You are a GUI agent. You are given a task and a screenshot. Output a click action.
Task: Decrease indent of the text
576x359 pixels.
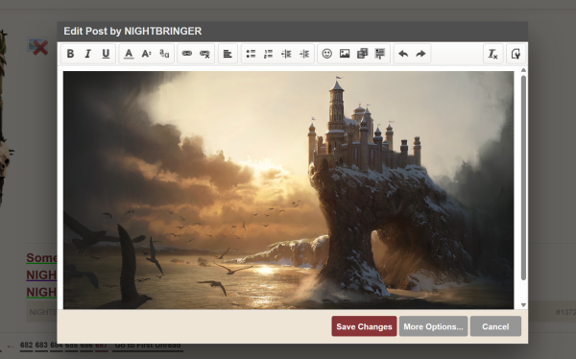coord(286,54)
